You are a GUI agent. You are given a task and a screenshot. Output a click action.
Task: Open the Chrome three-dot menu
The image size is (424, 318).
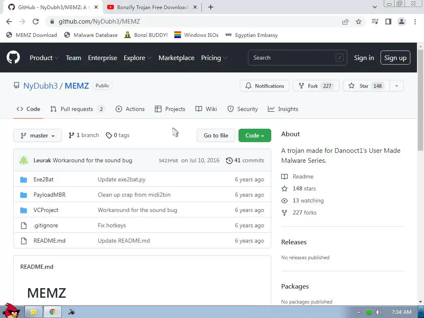(x=415, y=22)
